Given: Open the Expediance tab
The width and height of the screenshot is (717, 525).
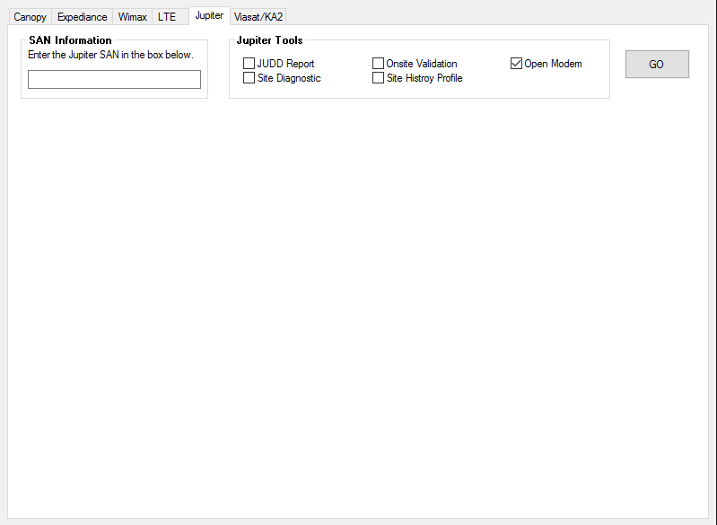Looking at the screenshot, I should (x=83, y=17).
